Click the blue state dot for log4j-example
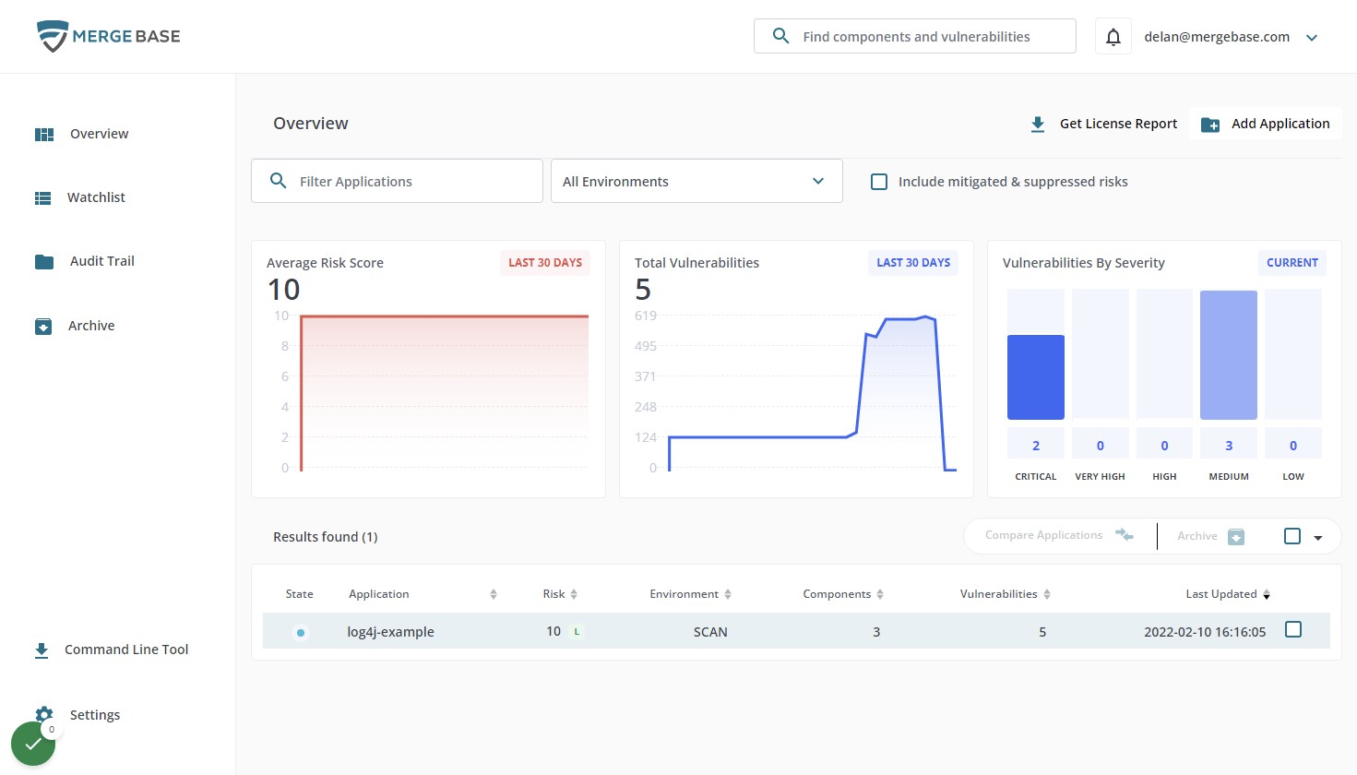Screen dimensions: 1357x775 pyautogui.click(x=301, y=633)
